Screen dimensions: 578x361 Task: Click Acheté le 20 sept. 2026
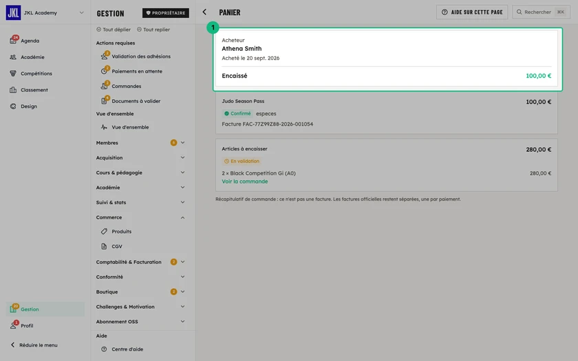click(250, 58)
